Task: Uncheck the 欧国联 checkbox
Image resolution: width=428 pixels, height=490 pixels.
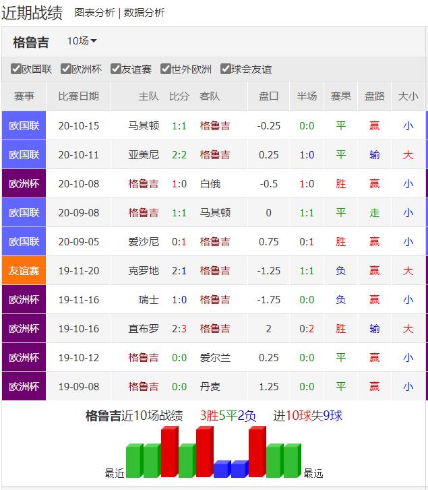Action: pos(16,69)
